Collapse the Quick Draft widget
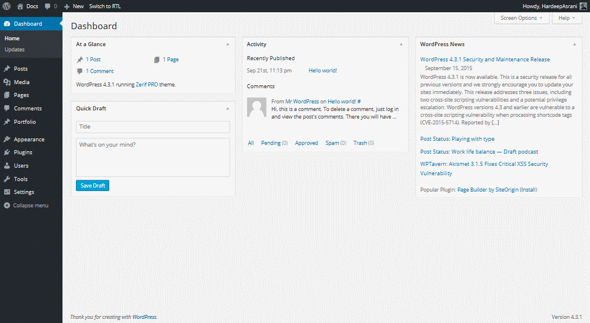Image resolution: width=590 pixels, height=323 pixels. coord(228,109)
